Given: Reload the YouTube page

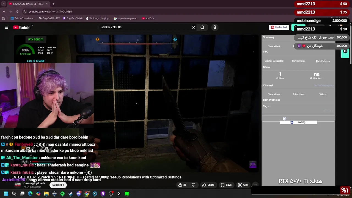Looking at the screenshot, I should pos(17,12).
